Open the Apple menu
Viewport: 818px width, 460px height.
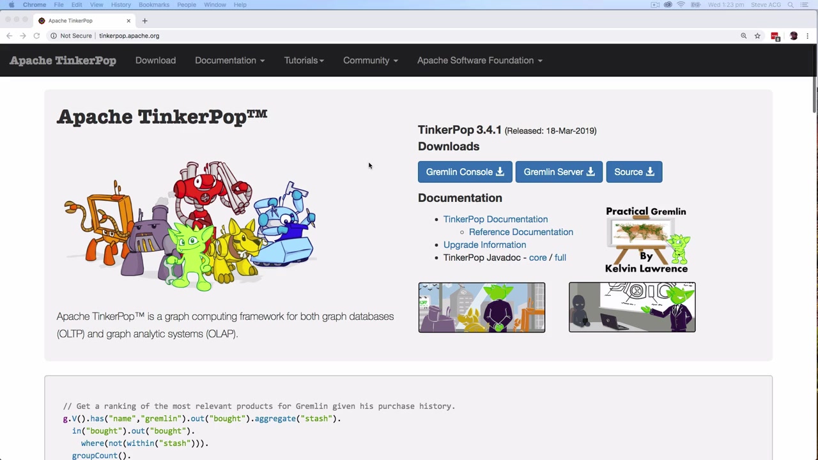coord(12,4)
